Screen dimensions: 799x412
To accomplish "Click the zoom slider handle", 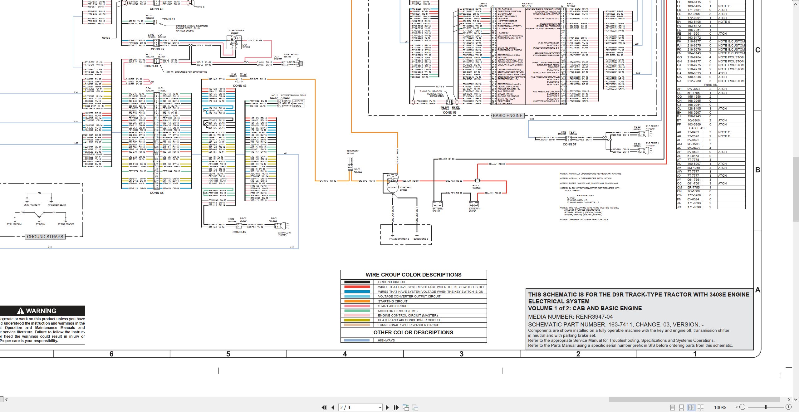I will coord(766,407).
